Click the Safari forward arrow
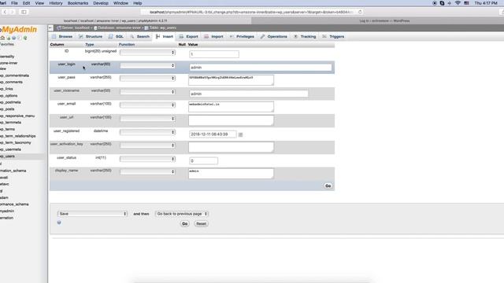The width and height of the screenshot is (504, 283). 13,12
